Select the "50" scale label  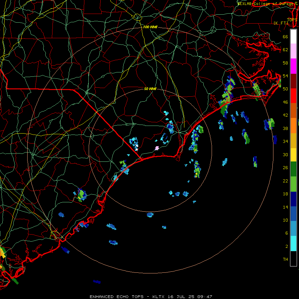(285, 89)
